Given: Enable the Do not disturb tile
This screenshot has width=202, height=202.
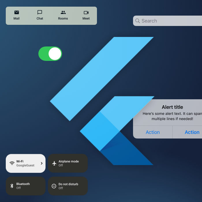Looking at the screenshot, I should (68, 186).
